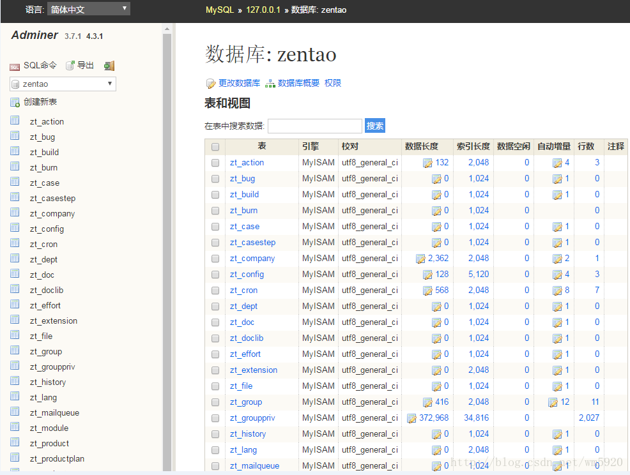Screen dimensions: 630x475
Task: Check the zt_config row checkbox
Action: (x=215, y=275)
